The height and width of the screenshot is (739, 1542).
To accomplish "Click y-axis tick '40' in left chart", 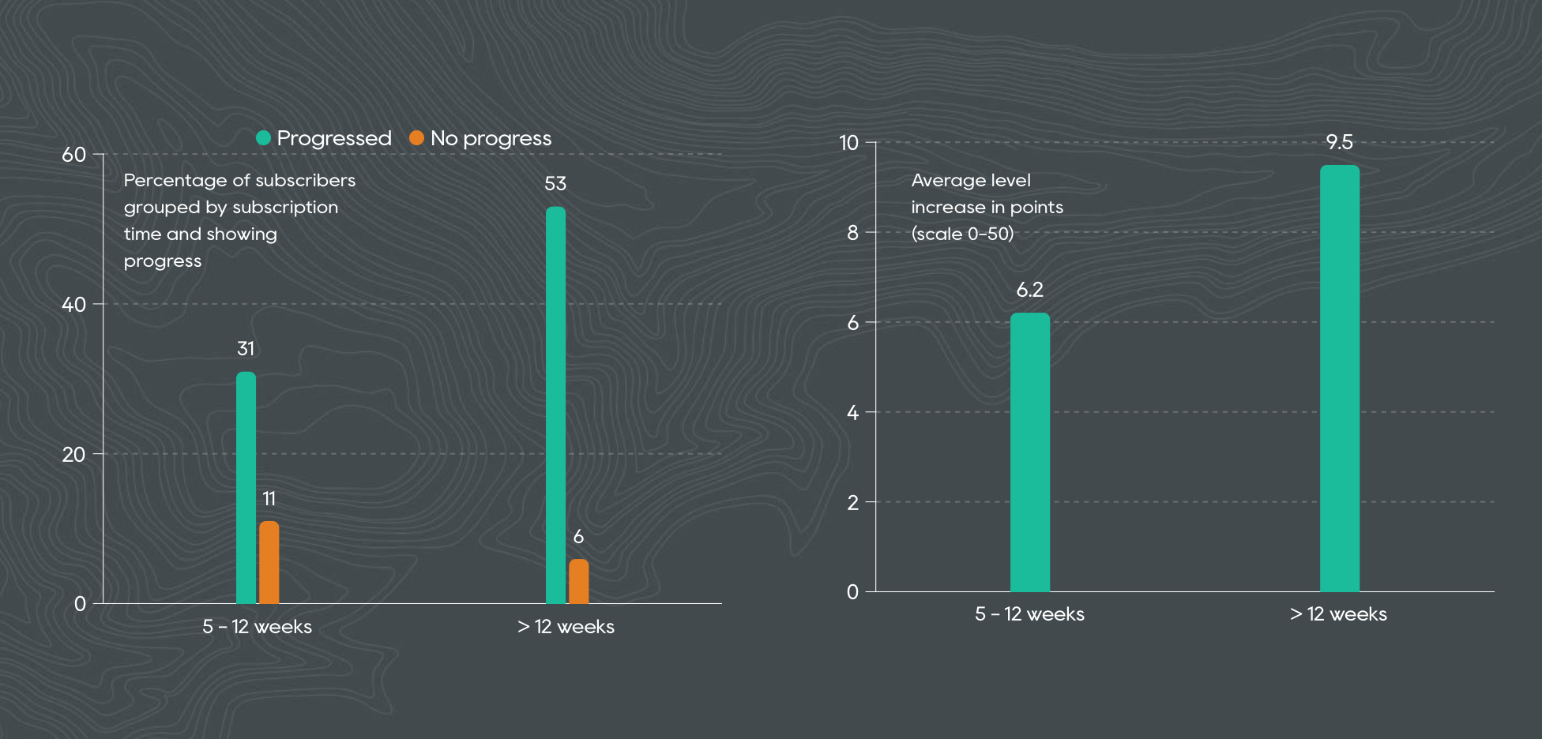I will point(74,305).
